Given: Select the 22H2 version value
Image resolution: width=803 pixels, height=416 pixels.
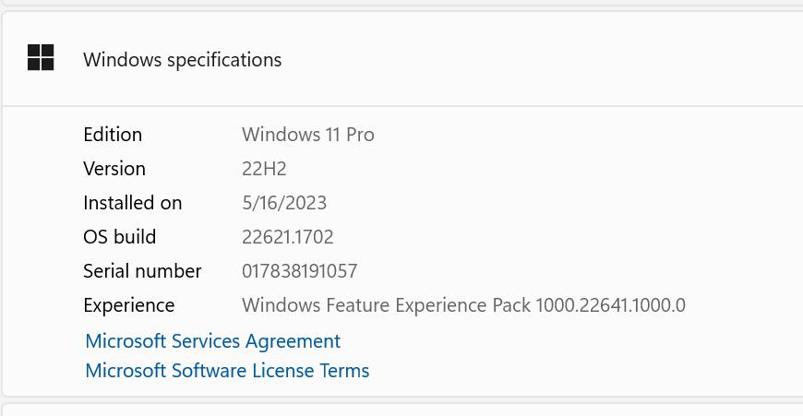Looking at the screenshot, I should [264, 169].
